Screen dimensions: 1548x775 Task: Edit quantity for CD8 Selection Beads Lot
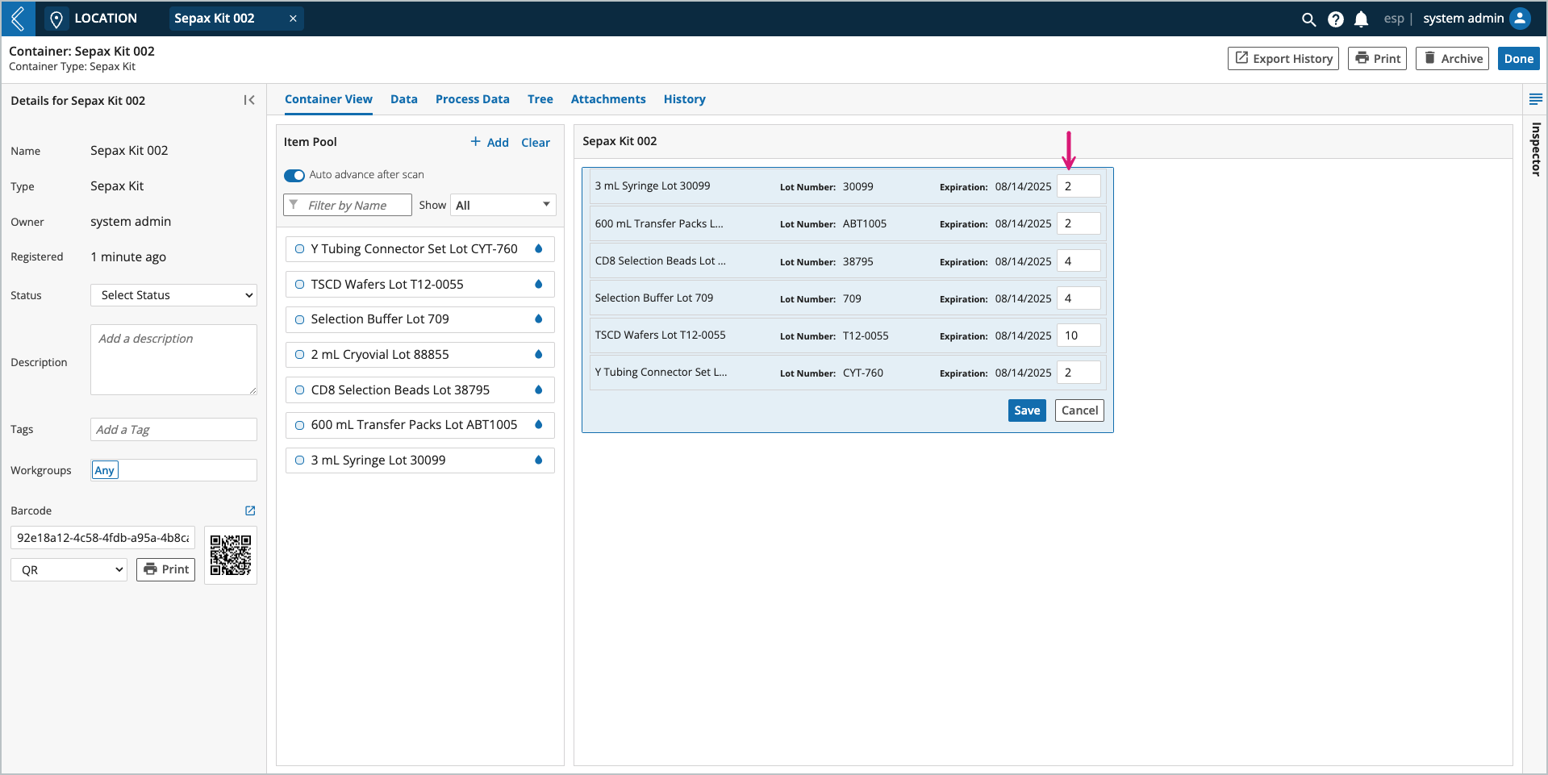1079,261
